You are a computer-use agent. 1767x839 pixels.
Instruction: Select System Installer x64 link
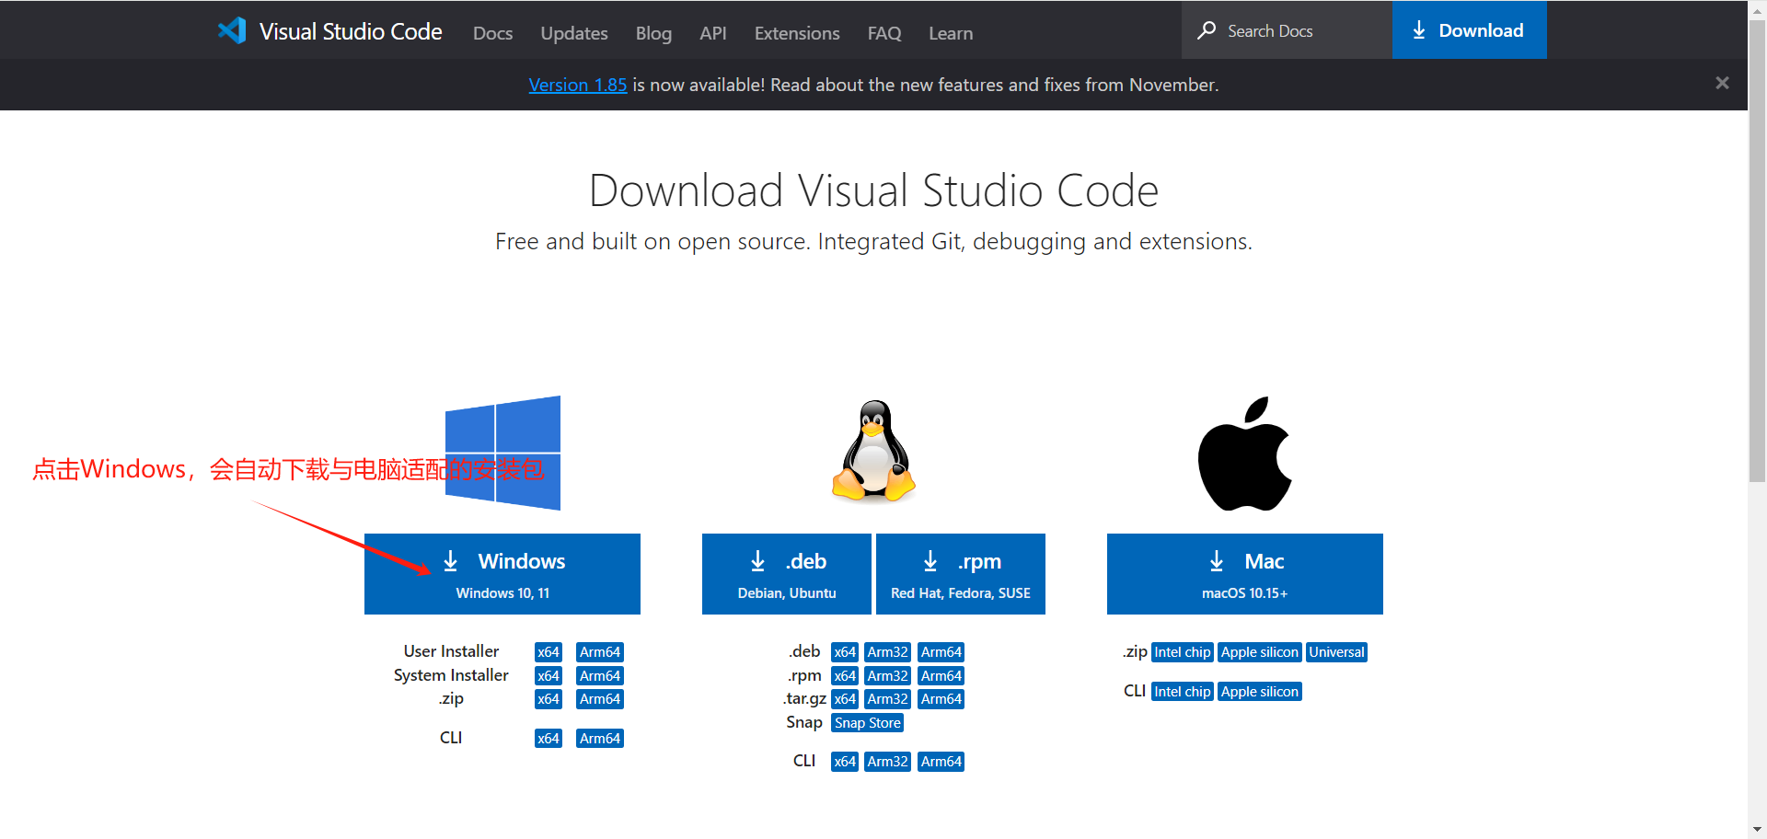pos(549,676)
